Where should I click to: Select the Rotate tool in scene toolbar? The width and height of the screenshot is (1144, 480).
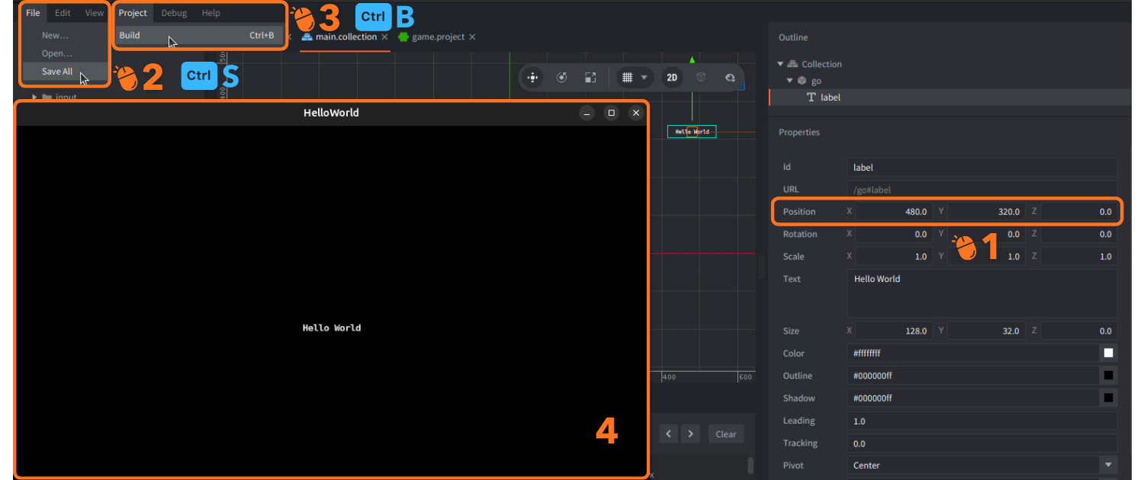(x=562, y=78)
